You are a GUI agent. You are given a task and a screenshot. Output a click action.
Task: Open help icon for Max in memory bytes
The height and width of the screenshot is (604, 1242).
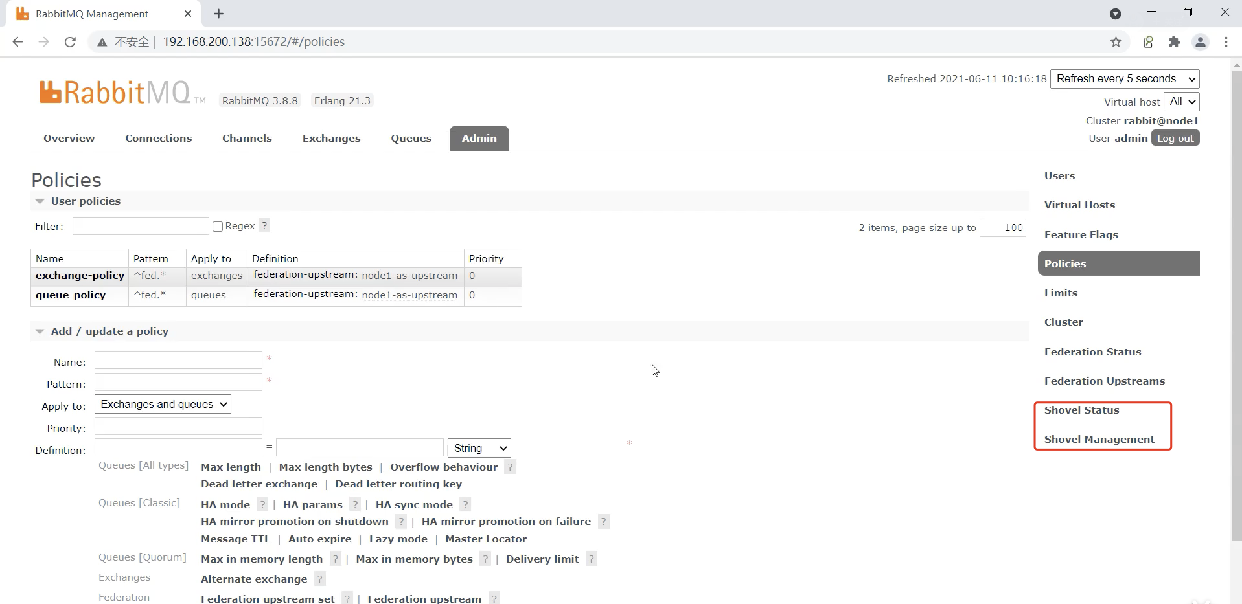(485, 559)
